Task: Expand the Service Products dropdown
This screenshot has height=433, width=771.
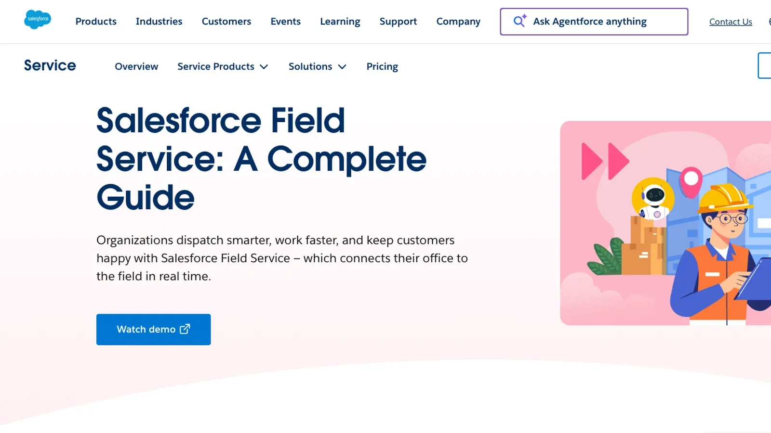Action: pos(223,66)
